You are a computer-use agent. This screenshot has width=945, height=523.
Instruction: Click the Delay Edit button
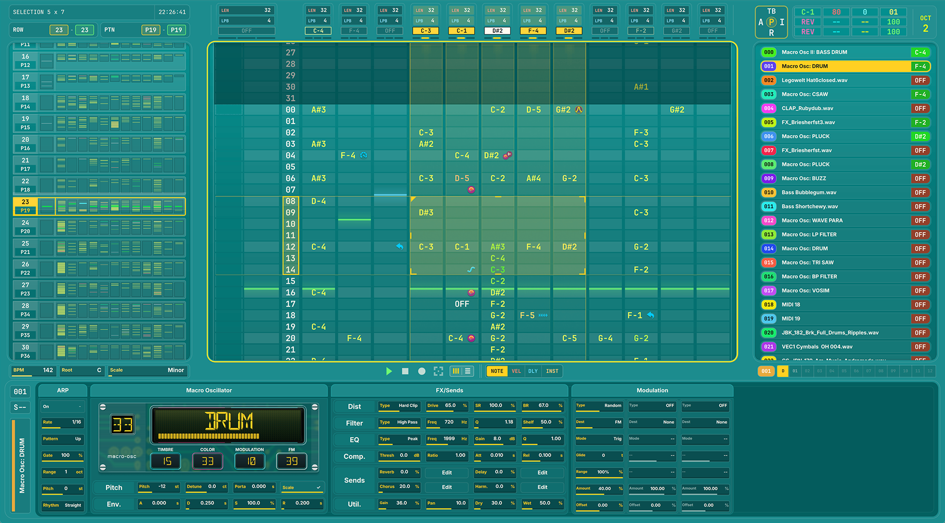[x=542, y=473]
